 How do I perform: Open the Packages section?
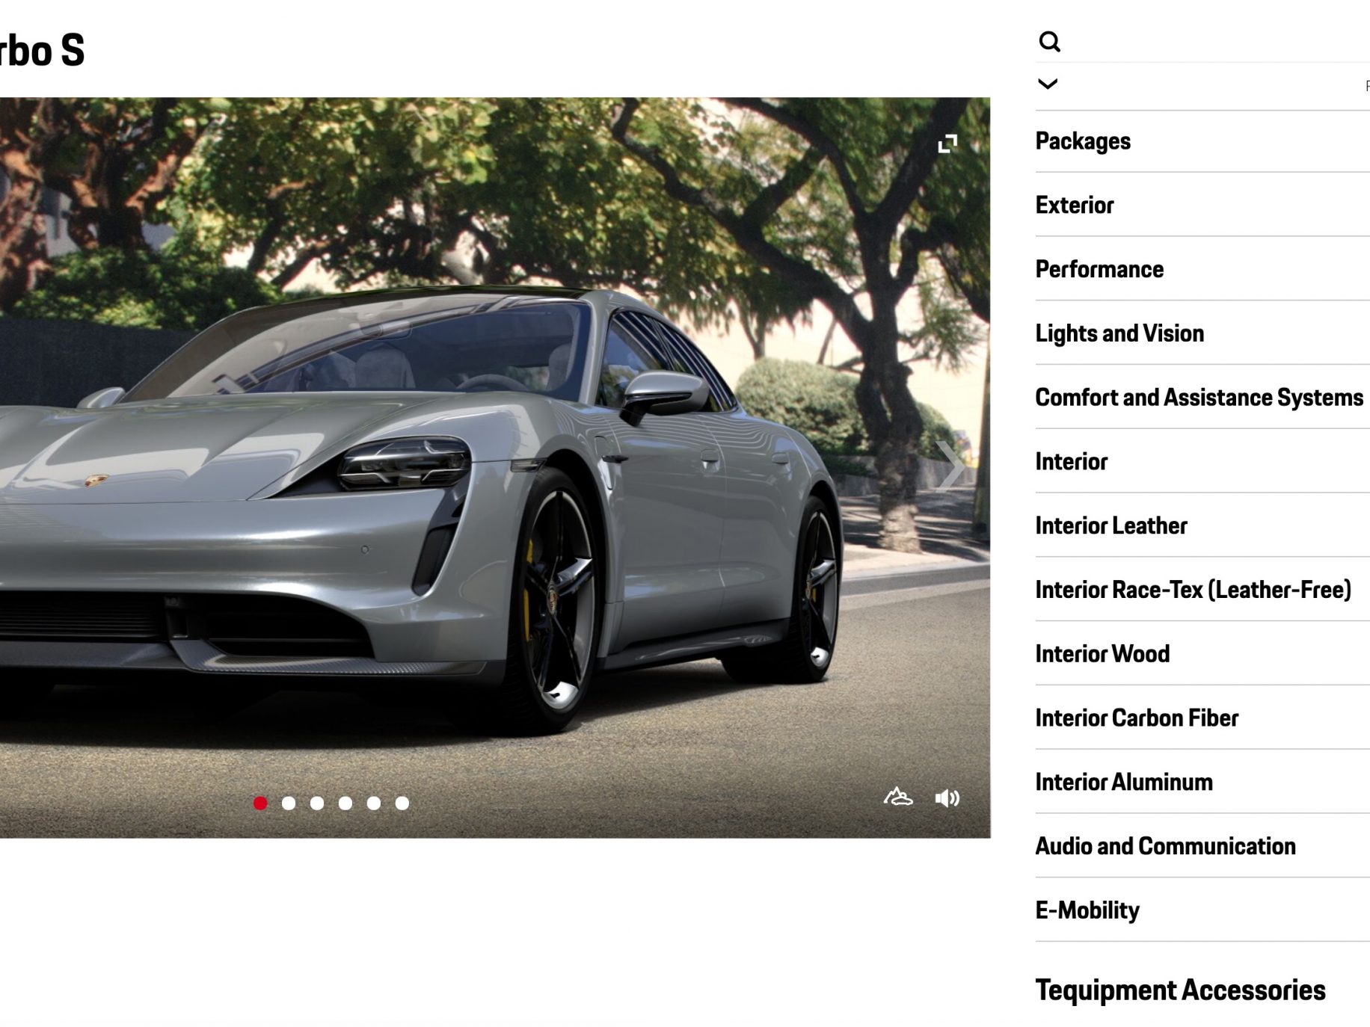point(1202,141)
